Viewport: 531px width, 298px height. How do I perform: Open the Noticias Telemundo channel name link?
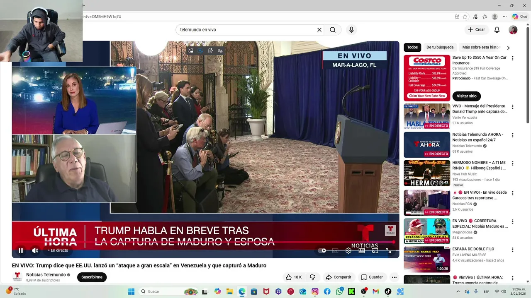46,275
